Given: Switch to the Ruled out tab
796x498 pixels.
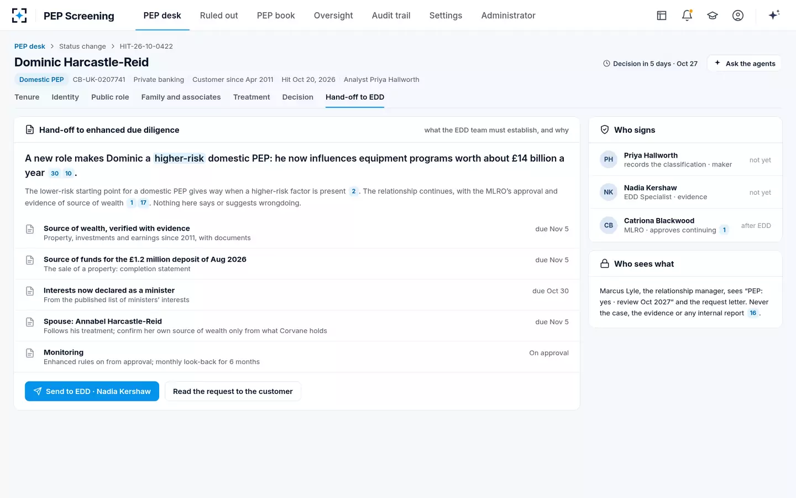Looking at the screenshot, I should click(219, 15).
